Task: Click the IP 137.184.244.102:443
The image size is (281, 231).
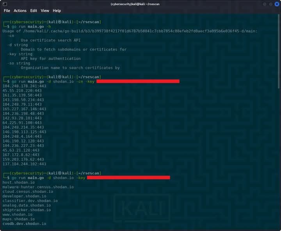Action: coord(24,164)
